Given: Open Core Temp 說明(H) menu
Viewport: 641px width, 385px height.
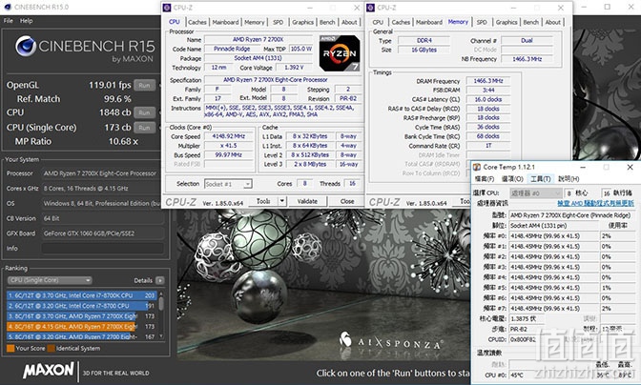Looking at the screenshot, I should [569, 179].
